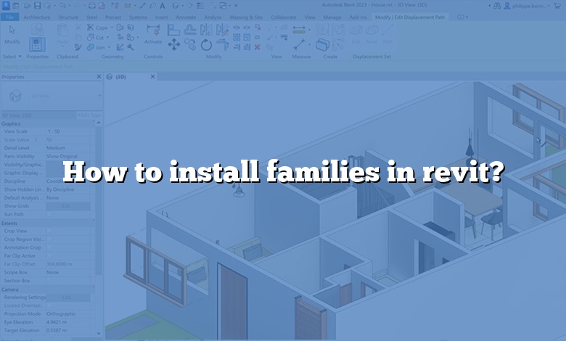
Task: Toggle the Sun Path checkbox
Action: 49,214
